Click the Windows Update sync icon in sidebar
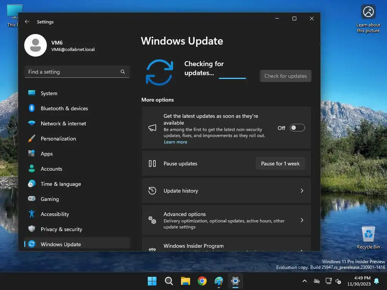Screen dimensions: 387x290 [32, 244]
